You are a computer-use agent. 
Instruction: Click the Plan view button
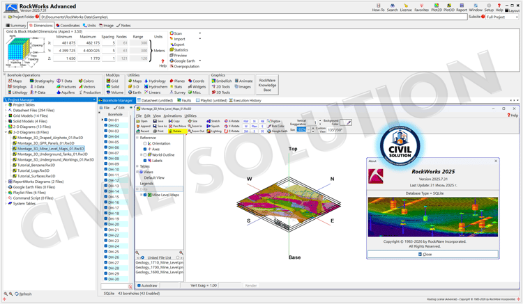click(254, 127)
